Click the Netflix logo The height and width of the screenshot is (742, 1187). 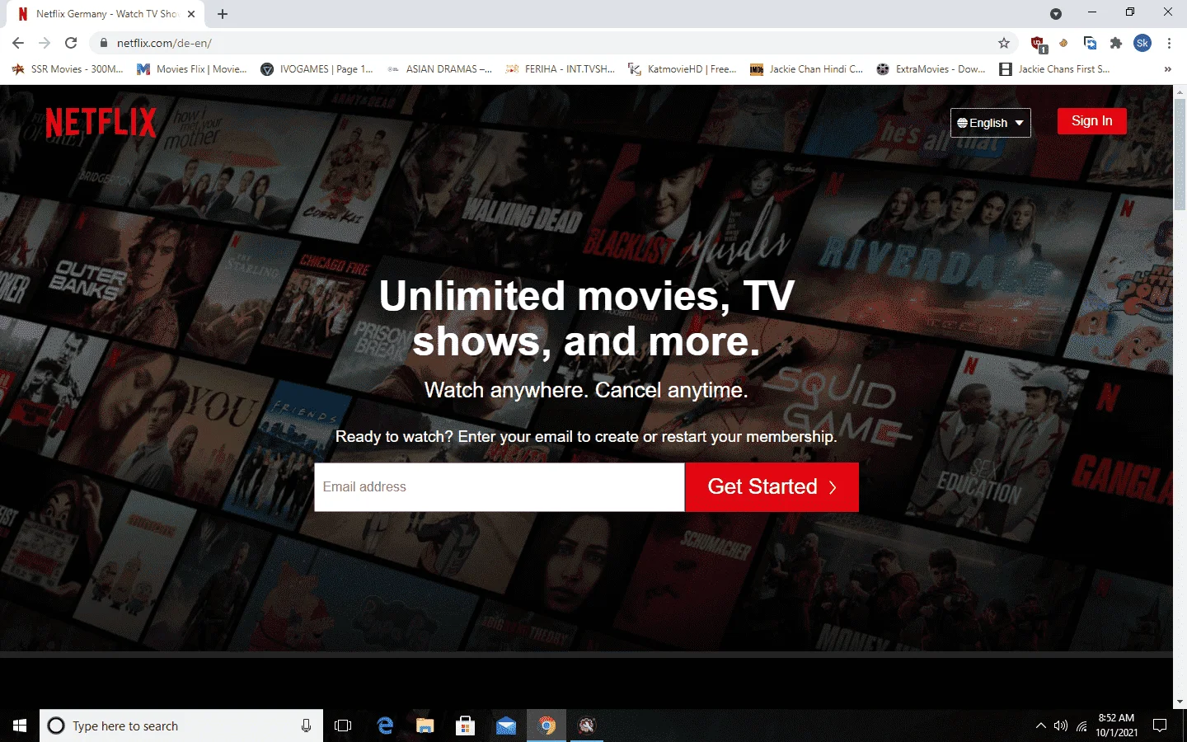coord(101,122)
